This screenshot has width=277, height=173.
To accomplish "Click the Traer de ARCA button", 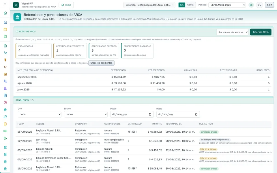I will pyautogui.click(x=261, y=32).
